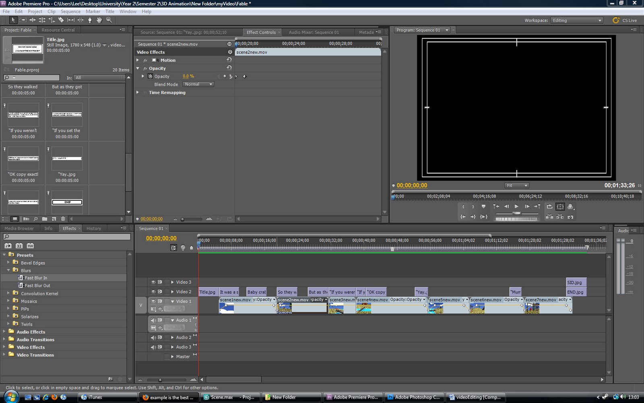Select the Ripple Edit tool
The height and width of the screenshot is (403, 644).
click(x=32, y=20)
